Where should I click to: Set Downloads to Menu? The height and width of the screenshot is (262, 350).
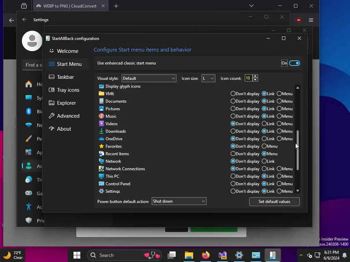[x=279, y=131]
